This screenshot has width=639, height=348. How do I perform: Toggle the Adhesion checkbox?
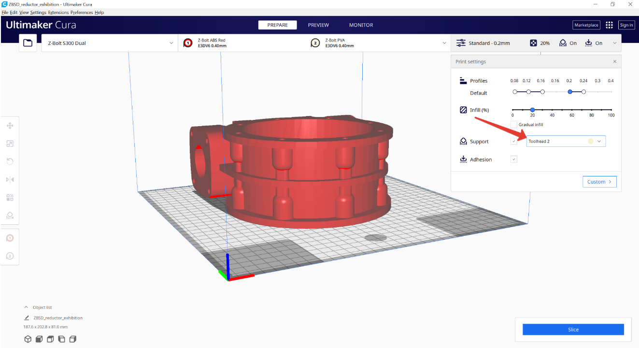(x=514, y=159)
